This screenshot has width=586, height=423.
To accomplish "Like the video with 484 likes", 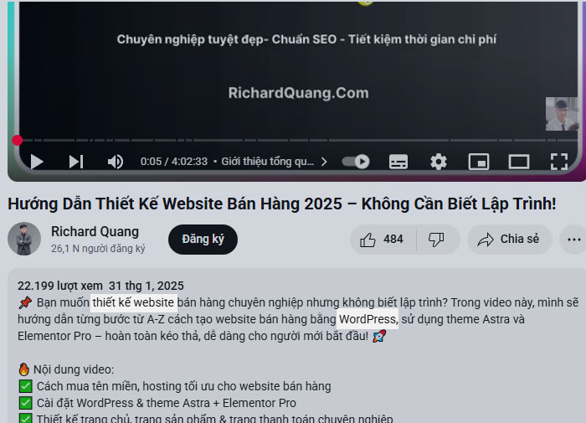I will click(383, 240).
